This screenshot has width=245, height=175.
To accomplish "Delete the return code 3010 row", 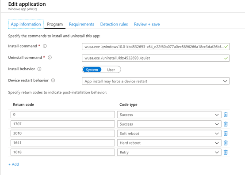I will point(226,134).
